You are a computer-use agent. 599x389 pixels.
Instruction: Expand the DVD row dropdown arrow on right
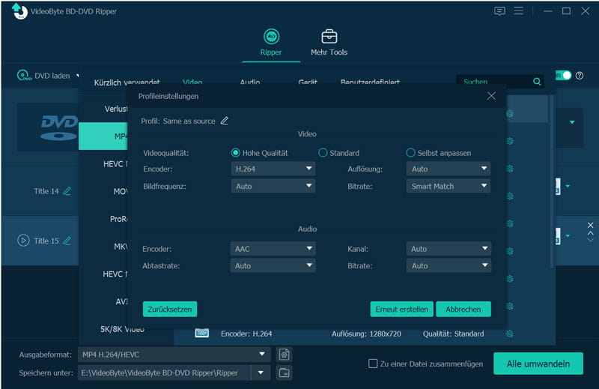tap(572, 122)
